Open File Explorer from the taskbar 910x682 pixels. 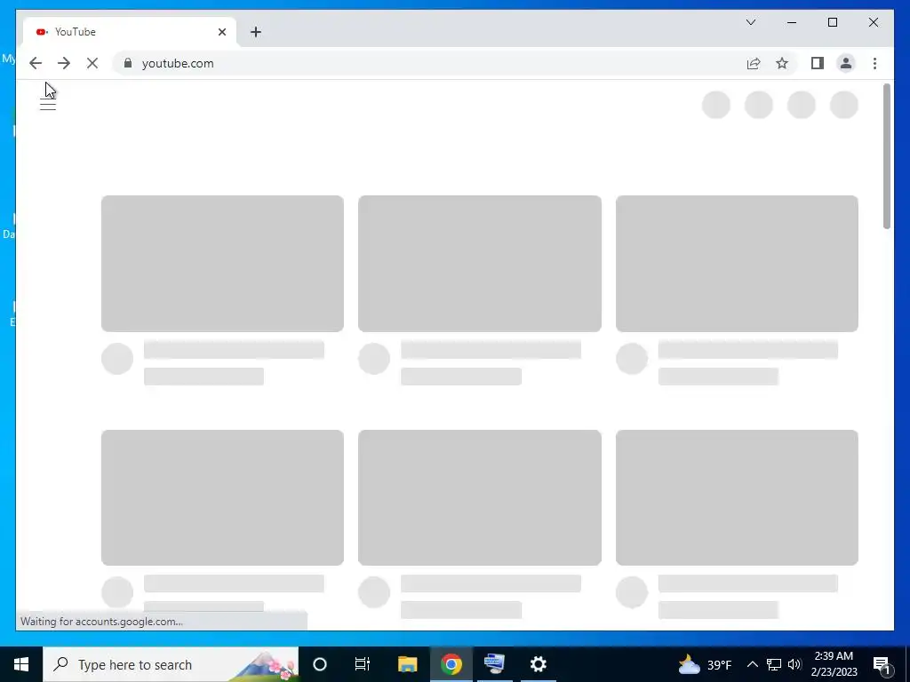407,664
